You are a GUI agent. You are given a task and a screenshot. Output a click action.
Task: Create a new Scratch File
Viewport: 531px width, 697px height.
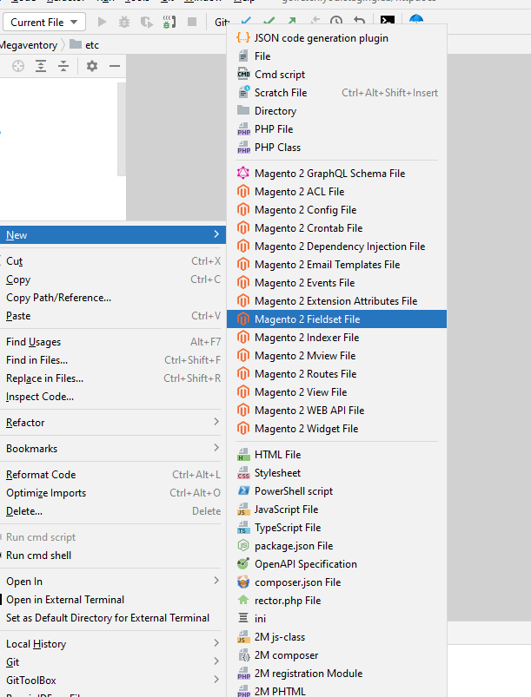[x=336, y=93]
